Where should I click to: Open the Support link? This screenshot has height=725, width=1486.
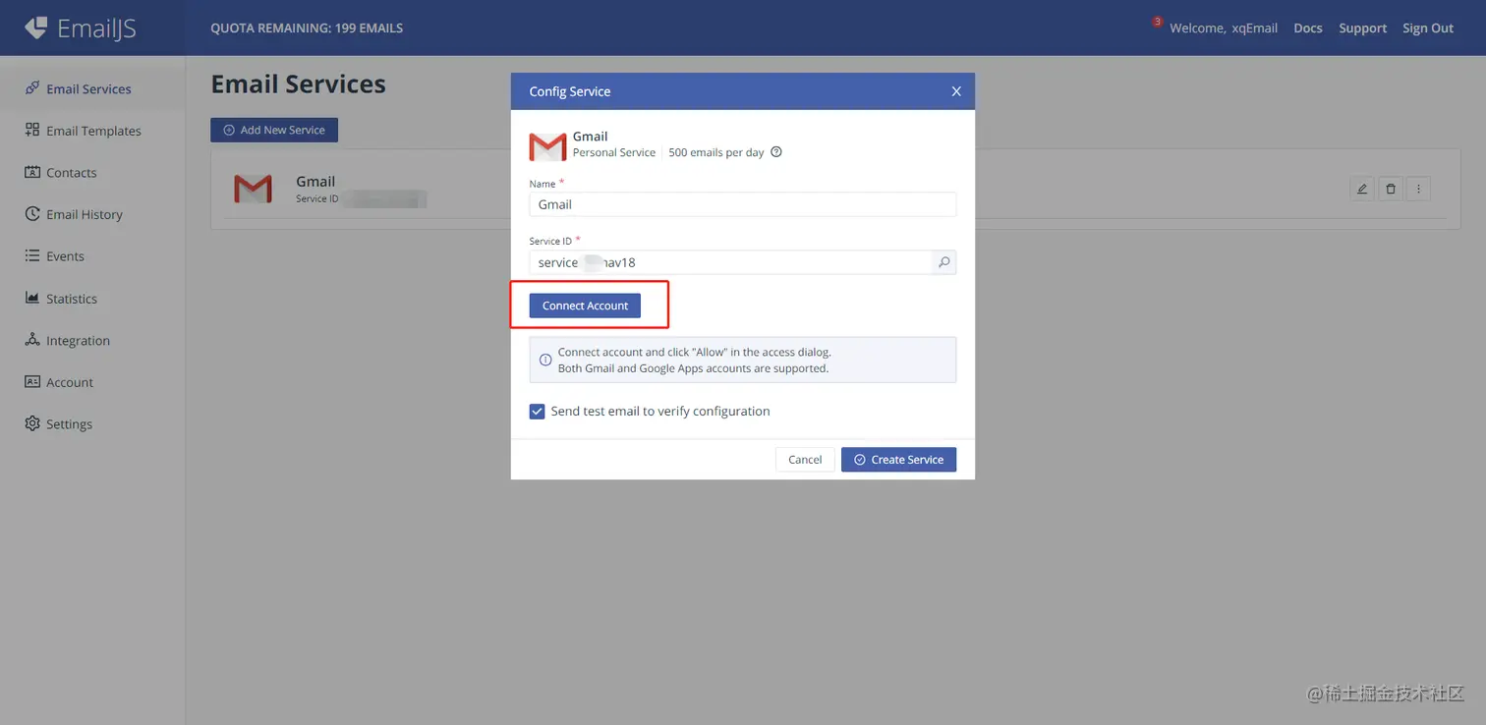pyautogui.click(x=1362, y=28)
